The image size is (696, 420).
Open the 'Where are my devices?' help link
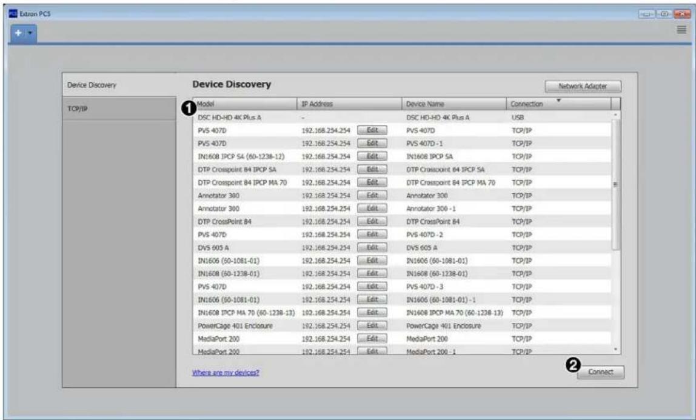226,373
